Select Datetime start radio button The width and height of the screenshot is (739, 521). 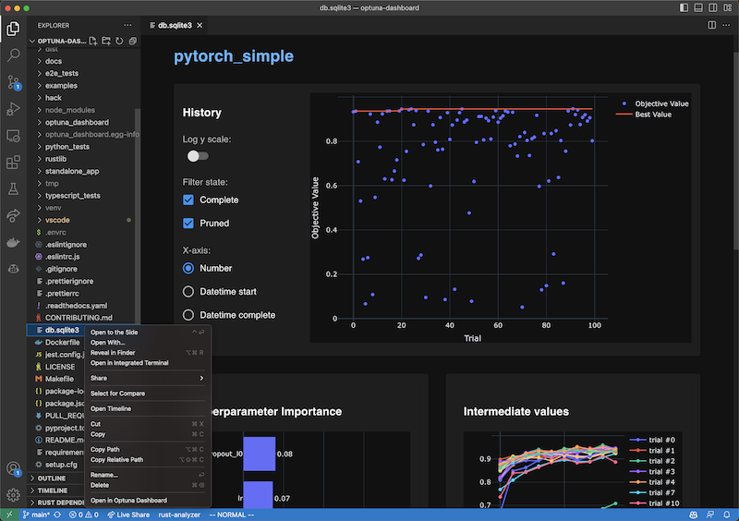pyautogui.click(x=188, y=291)
